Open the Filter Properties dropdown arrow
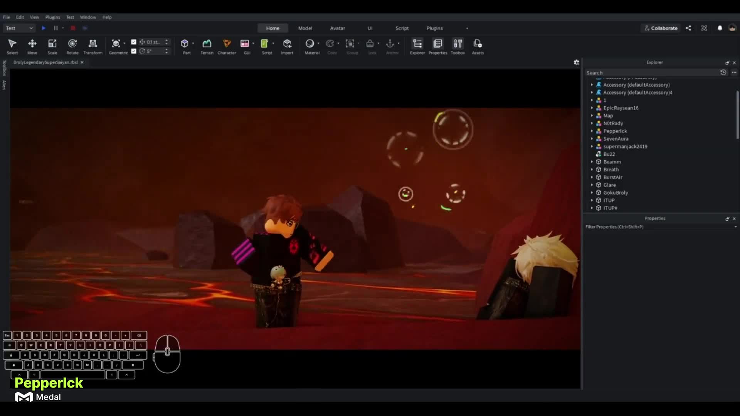 (x=735, y=227)
